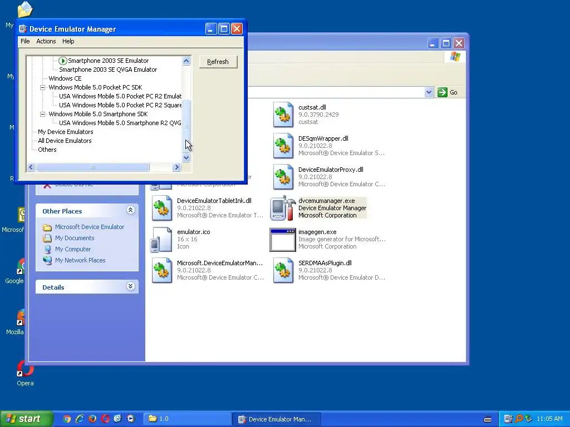Viewport: 570px width, 427px height.
Task: Select Windows Mobile 5.0 Smartphone SDK label
Action: 98,114
